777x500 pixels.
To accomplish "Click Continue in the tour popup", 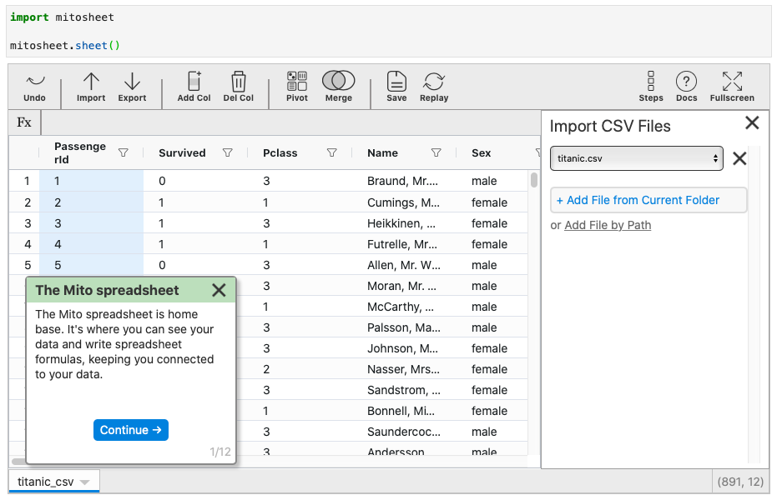I will (131, 430).
